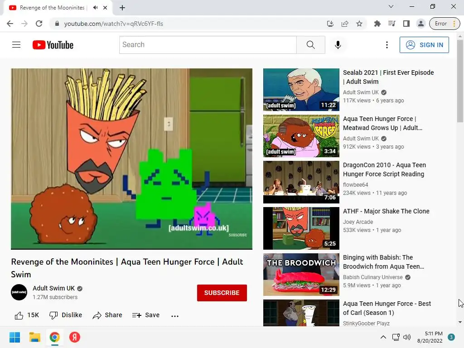Open more actions ellipsis below the video
The width and height of the screenshot is (464, 348).
(x=175, y=316)
